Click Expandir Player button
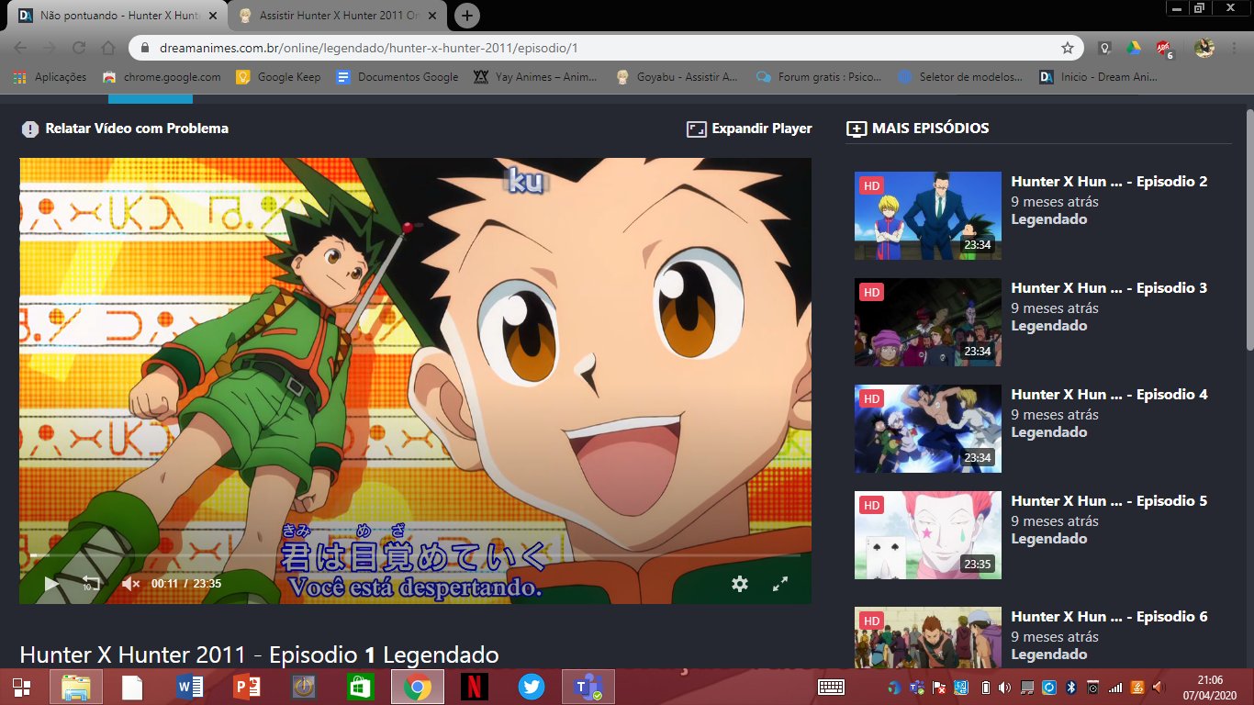This screenshot has height=705, width=1254. (749, 129)
